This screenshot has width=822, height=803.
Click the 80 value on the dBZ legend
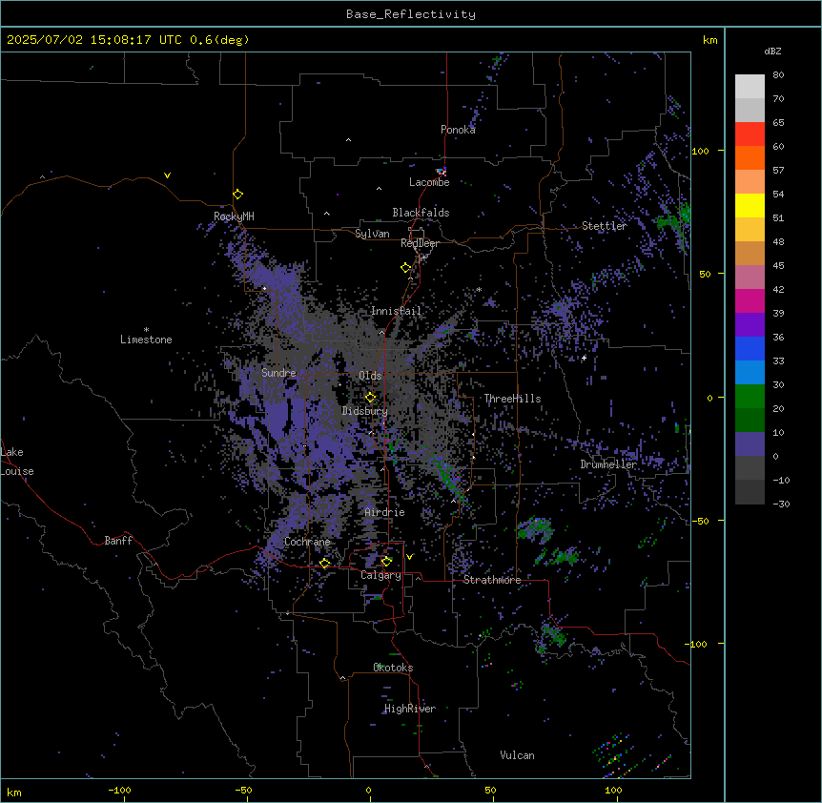[x=778, y=75]
